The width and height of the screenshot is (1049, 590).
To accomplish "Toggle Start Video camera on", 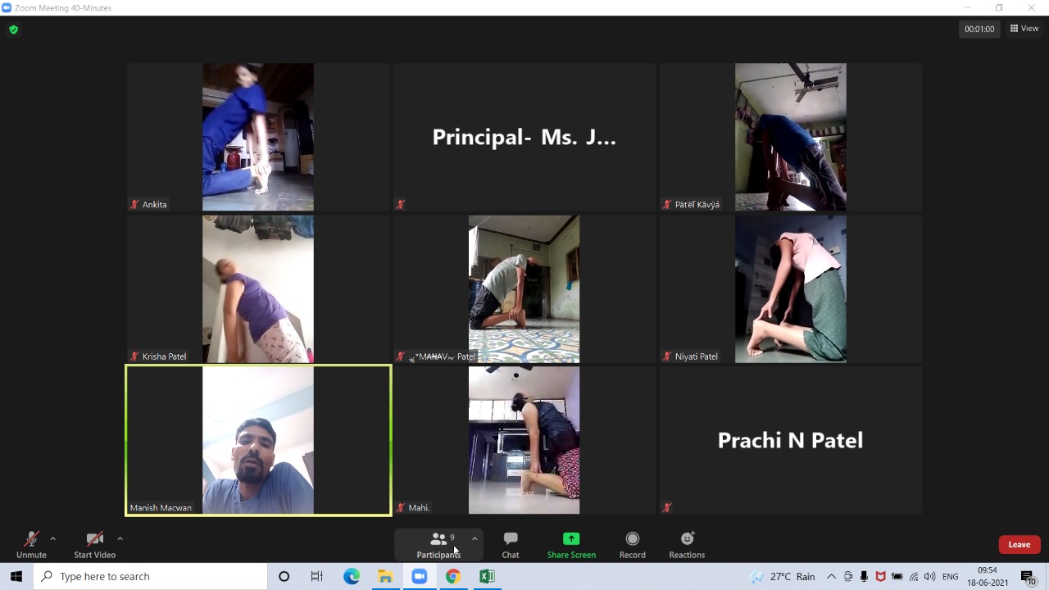I will pos(94,544).
